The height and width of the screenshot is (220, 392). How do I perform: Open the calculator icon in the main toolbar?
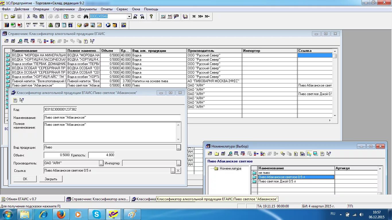163,17
